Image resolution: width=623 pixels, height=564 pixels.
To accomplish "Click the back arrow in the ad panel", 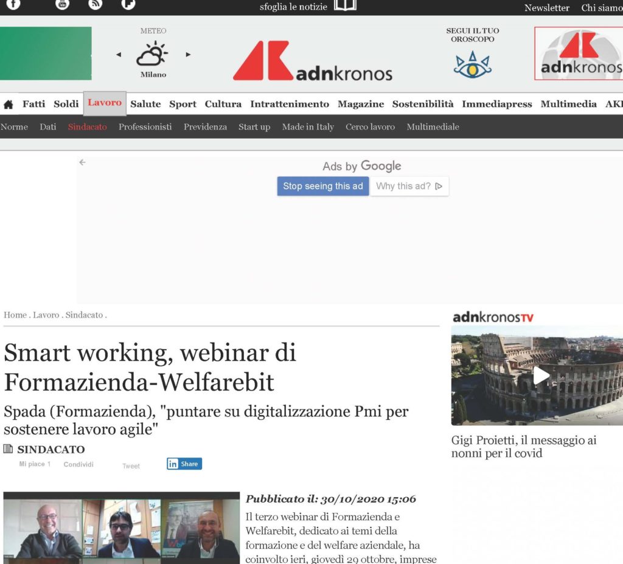I will tap(82, 162).
